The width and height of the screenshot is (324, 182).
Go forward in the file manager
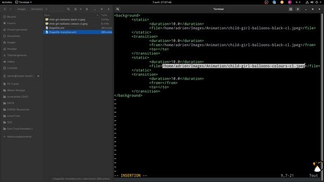[x=11, y=9]
